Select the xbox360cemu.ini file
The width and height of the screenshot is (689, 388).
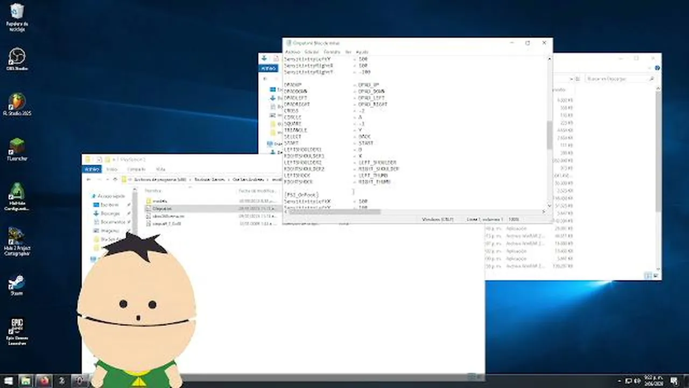(x=168, y=216)
